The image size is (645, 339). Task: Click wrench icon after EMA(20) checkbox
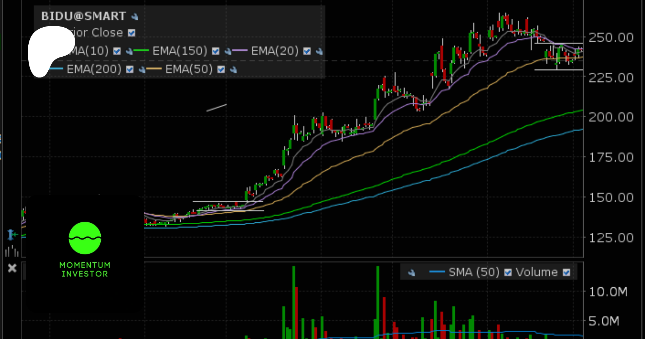click(x=319, y=52)
